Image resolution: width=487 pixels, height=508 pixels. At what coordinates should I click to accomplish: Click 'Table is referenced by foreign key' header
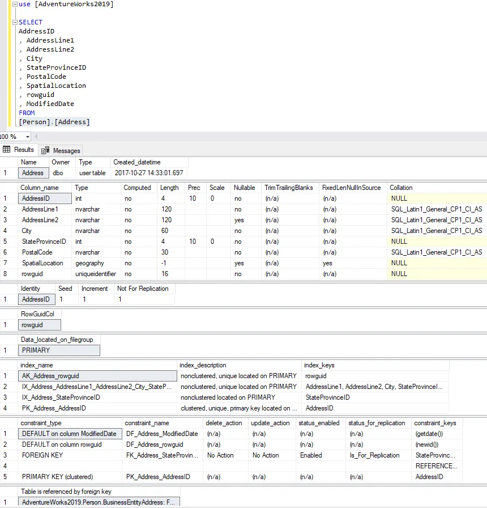tap(99, 492)
